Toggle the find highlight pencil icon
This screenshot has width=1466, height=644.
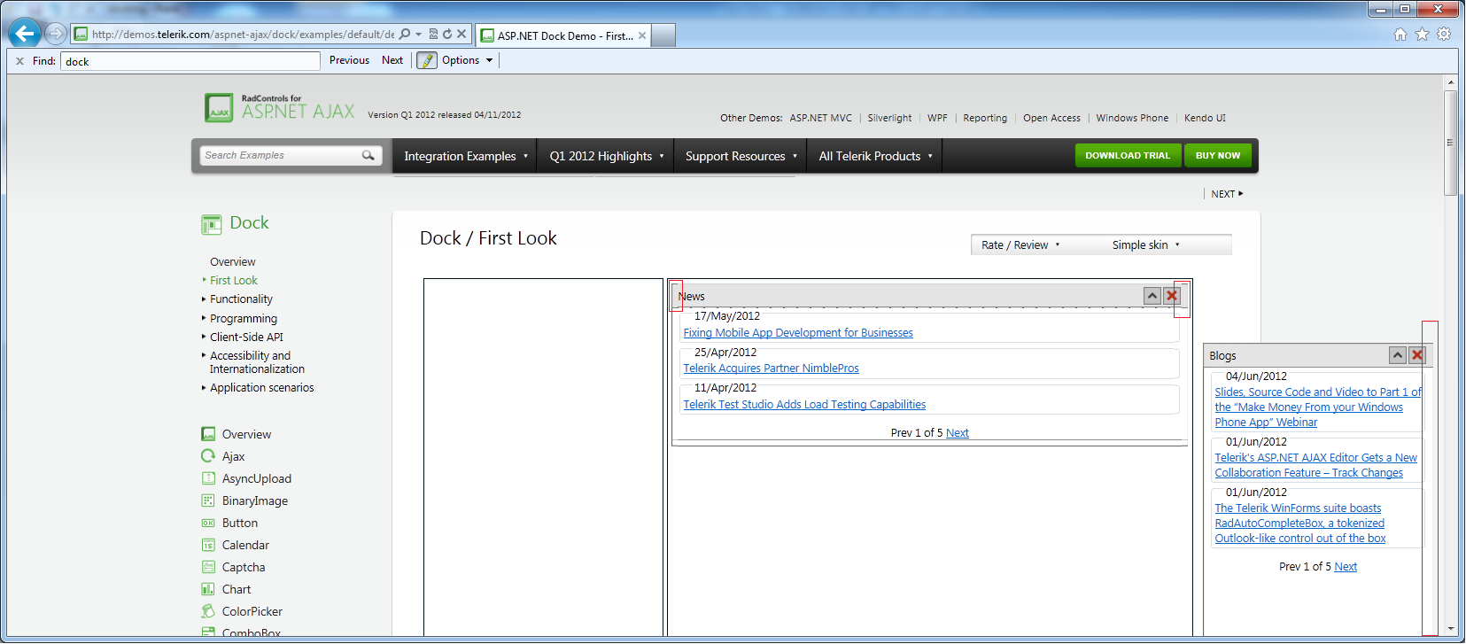click(427, 60)
